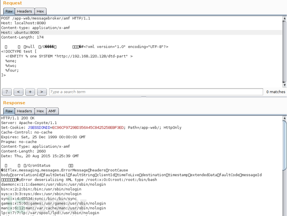
Task: Switch to the Request Raw tab
Action: [9, 11]
